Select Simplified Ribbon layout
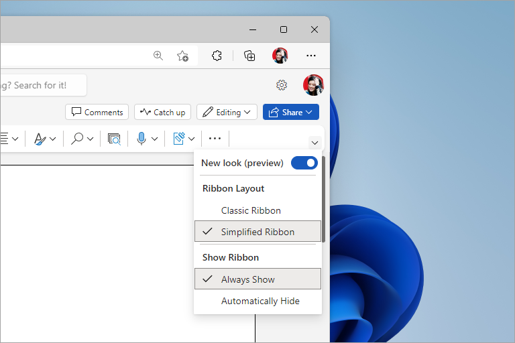The width and height of the screenshot is (515, 343). coord(257,232)
